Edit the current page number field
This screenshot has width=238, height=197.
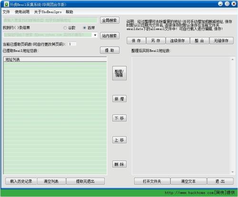[72, 44]
